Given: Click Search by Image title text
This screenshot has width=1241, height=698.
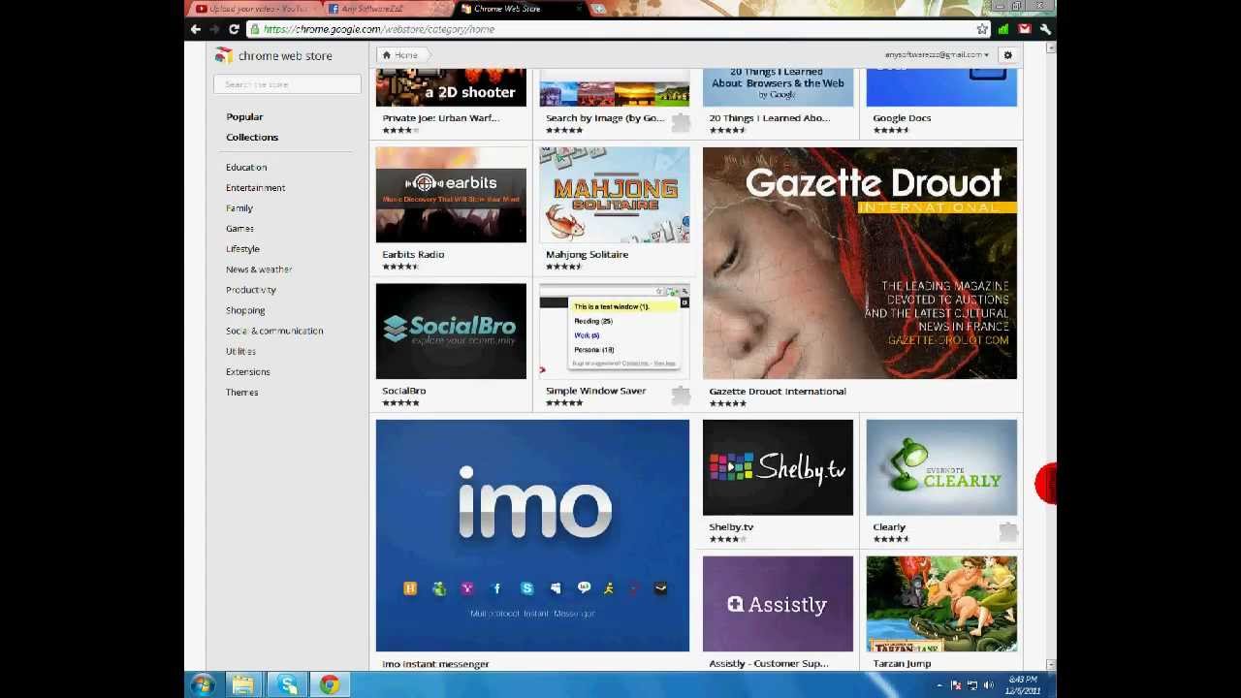Looking at the screenshot, I should tap(605, 118).
